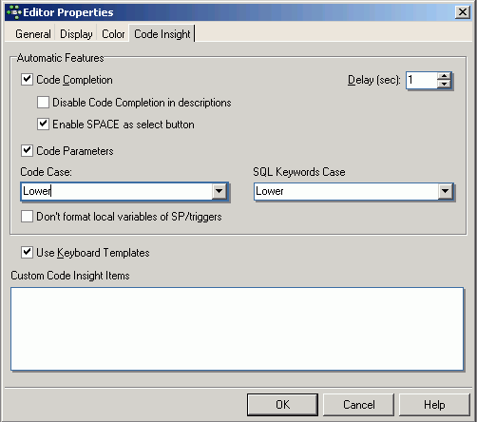Decrease the Delay value with down arrow
This screenshot has width=477, height=422.
(445, 84)
